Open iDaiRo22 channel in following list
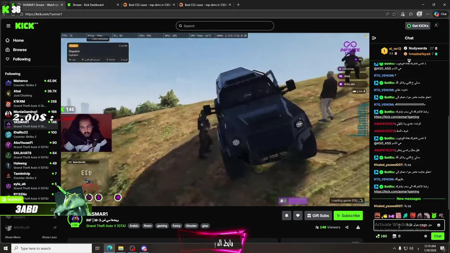The width and height of the screenshot is (450, 253). pos(31,135)
